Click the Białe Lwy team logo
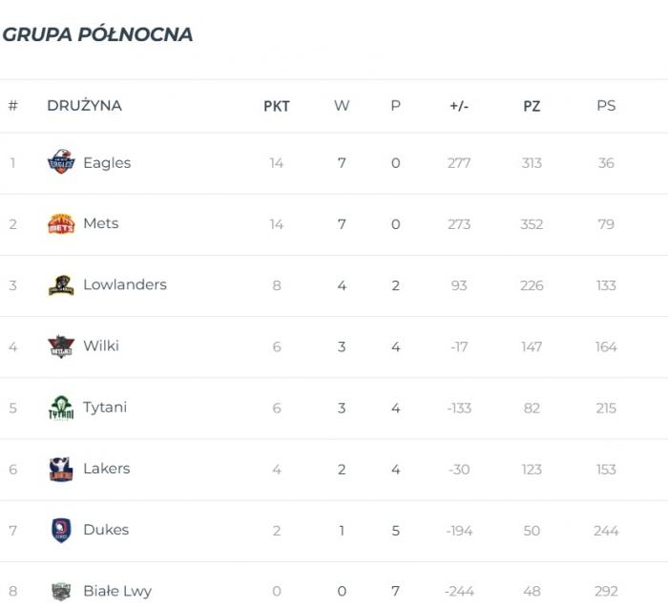The height and width of the screenshot is (608, 668). [61, 591]
